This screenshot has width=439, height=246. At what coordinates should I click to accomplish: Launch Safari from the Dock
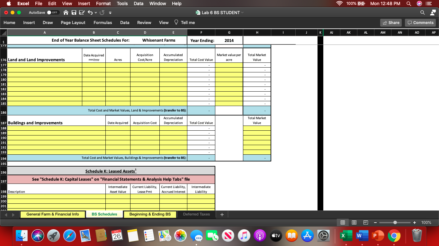[x=70, y=236]
